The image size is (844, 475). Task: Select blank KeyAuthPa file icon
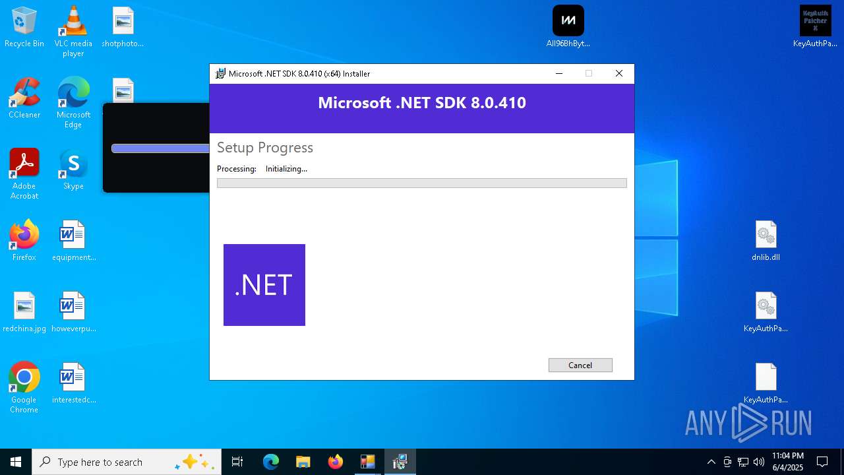(x=766, y=383)
